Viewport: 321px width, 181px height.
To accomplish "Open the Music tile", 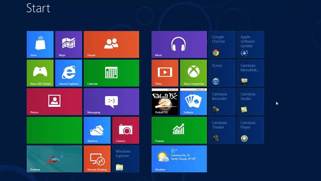I will (179, 44).
